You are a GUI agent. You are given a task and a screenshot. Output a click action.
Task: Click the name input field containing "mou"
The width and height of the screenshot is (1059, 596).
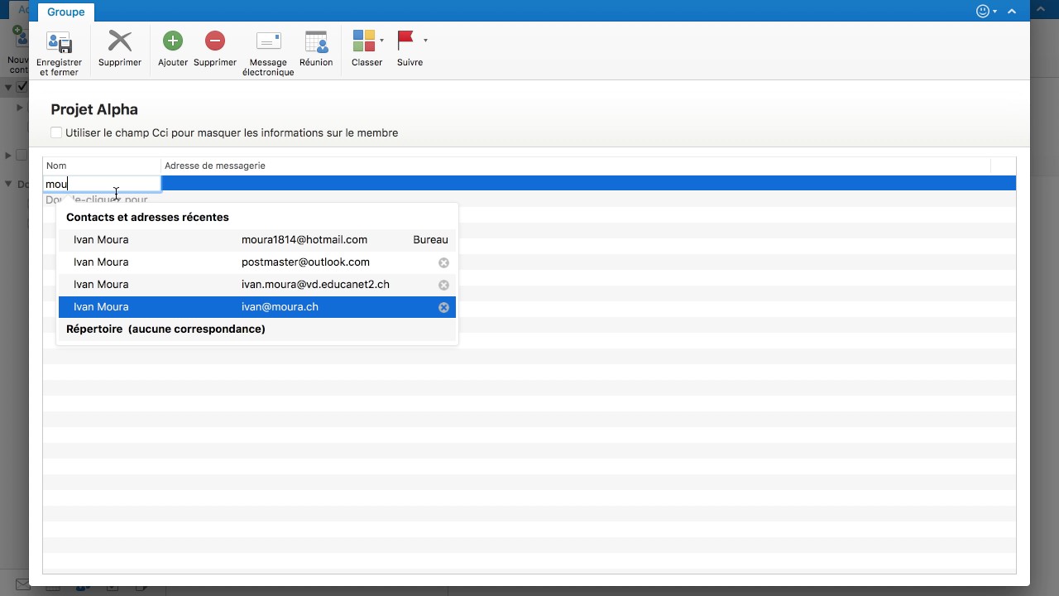(x=102, y=184)
